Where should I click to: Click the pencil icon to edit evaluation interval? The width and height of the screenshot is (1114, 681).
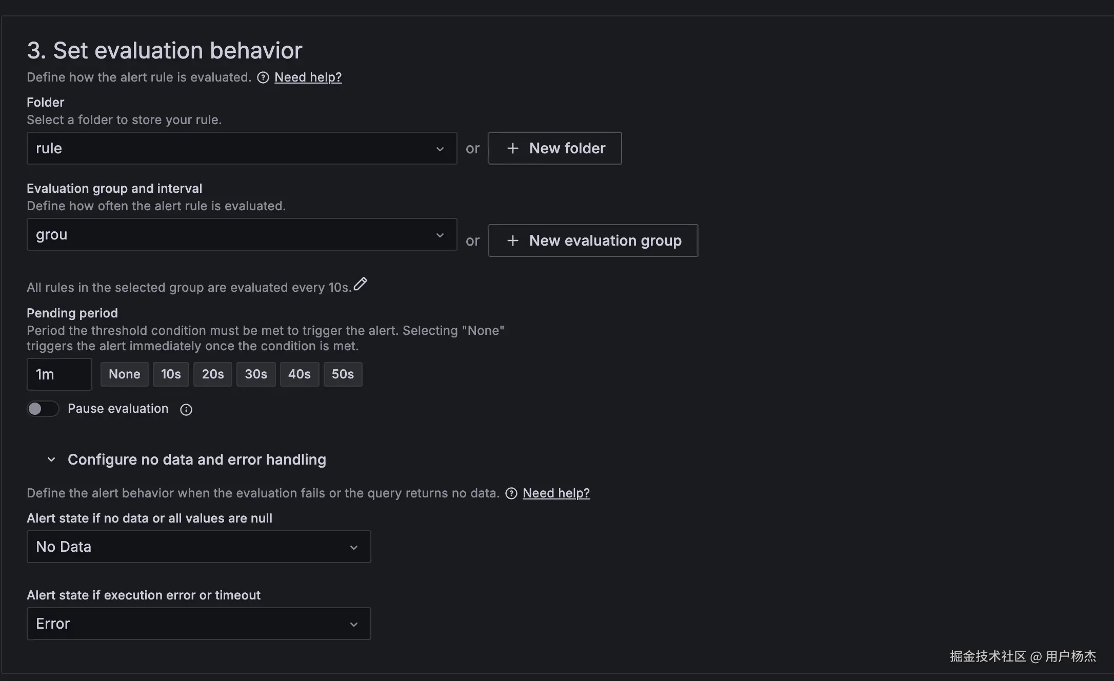pyautogui.click(x=360, y=284)
